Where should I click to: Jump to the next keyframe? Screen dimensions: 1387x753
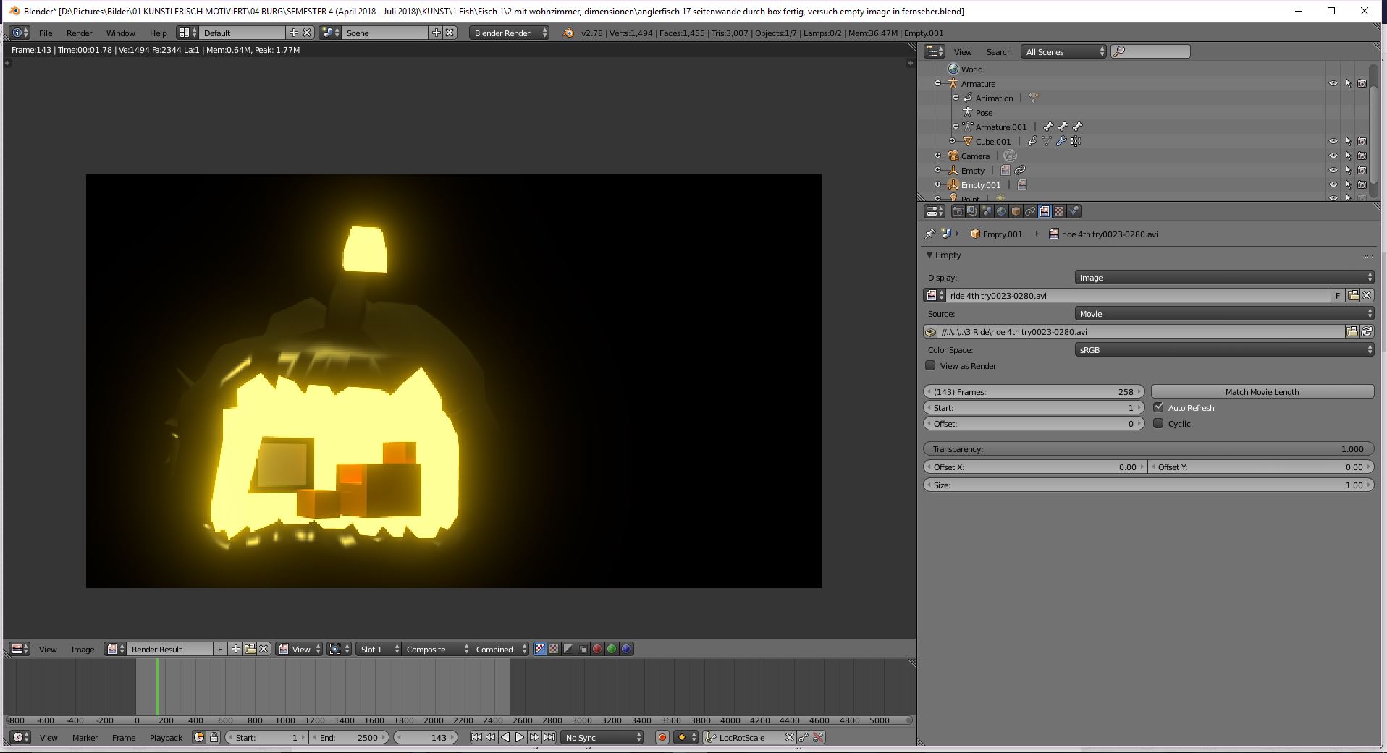534,737
